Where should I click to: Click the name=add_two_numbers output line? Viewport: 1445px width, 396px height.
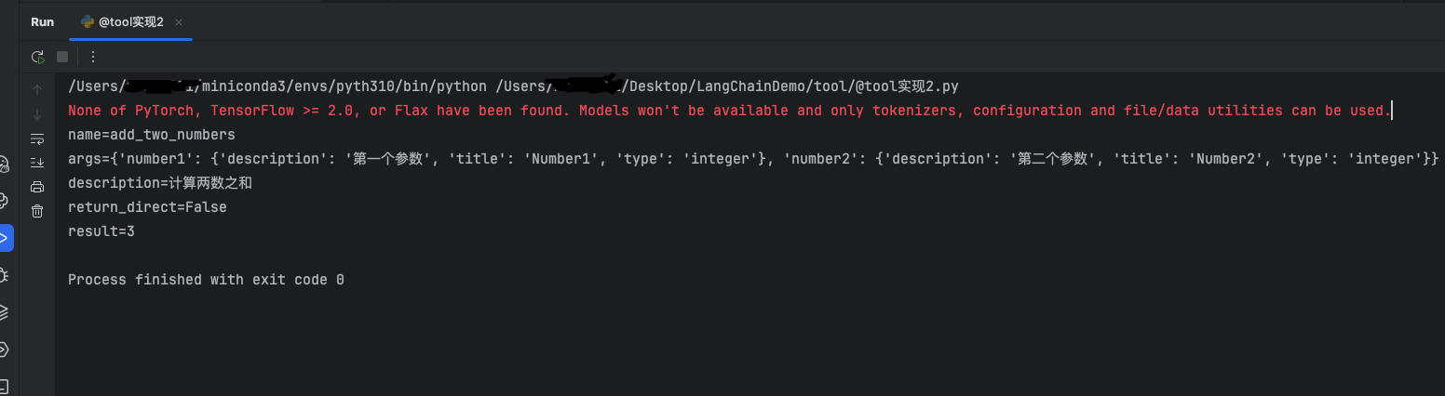[152, 135]
